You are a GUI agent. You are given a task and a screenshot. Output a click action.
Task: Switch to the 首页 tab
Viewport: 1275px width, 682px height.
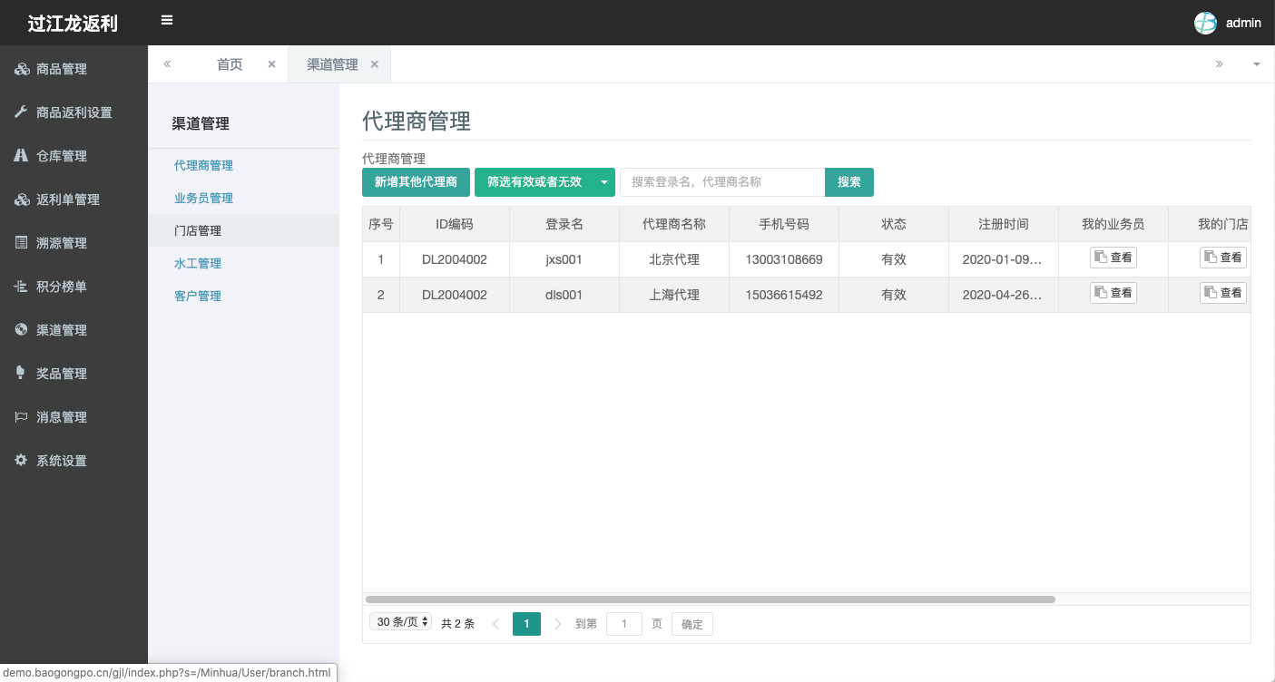(230, 64)
